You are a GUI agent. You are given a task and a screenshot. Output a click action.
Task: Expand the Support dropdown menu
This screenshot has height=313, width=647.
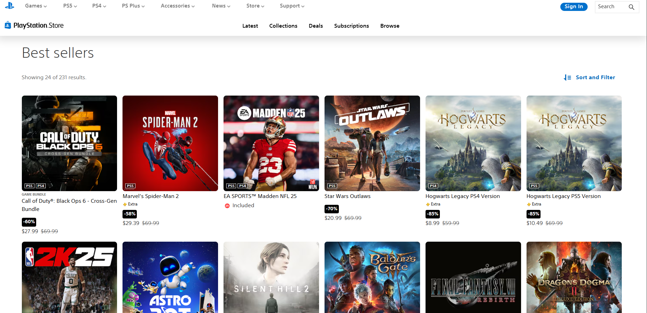click(292, 6)
